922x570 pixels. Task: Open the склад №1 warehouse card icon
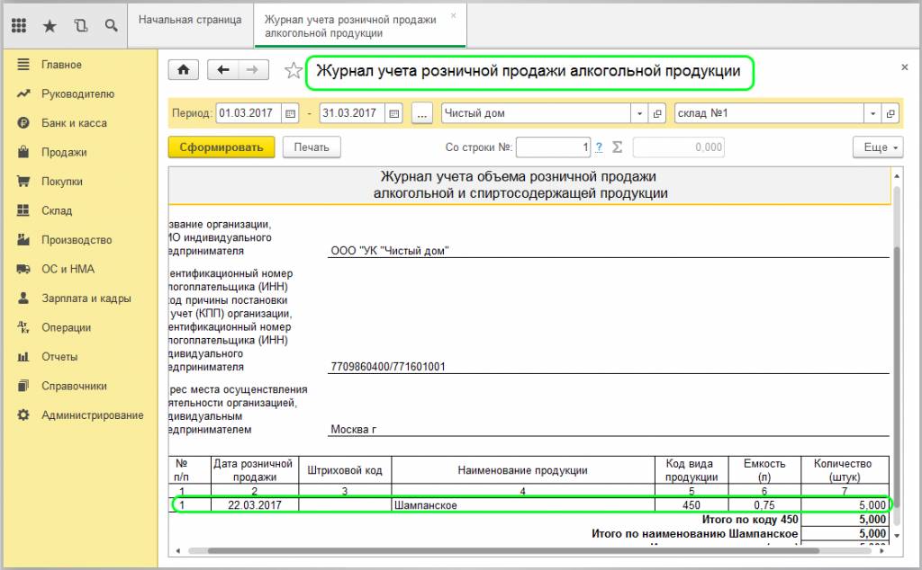890,113
